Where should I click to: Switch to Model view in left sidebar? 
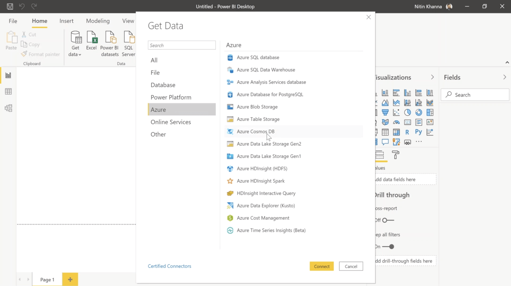[8, 108]
